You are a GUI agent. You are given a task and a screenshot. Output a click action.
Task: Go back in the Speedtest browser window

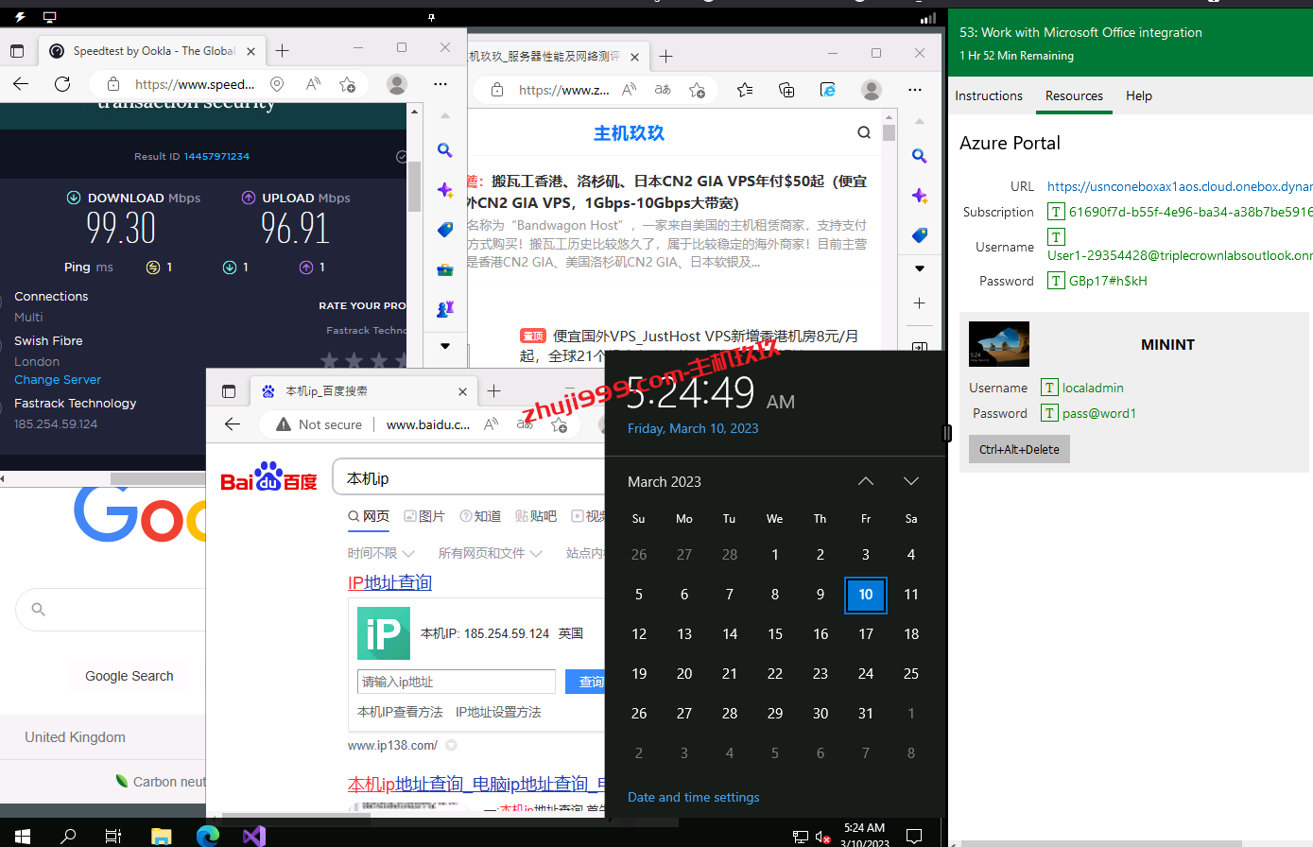click(21, 84)
